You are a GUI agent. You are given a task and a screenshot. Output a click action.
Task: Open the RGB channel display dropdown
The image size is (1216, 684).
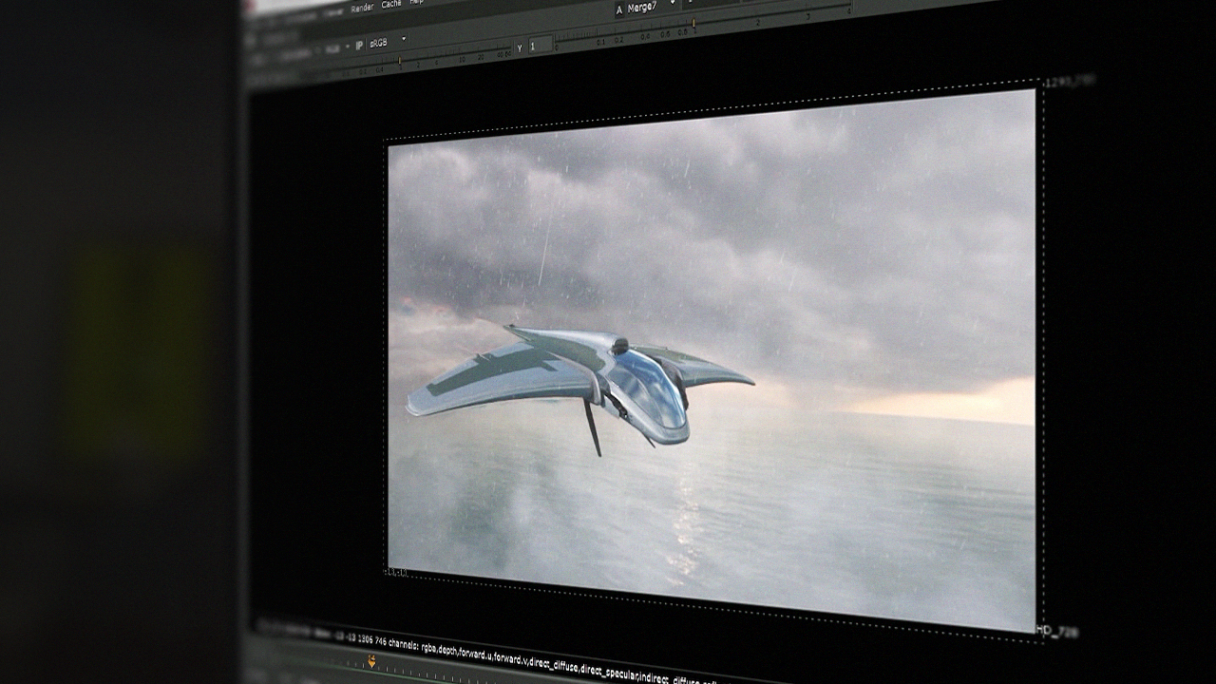pos(334,47)
